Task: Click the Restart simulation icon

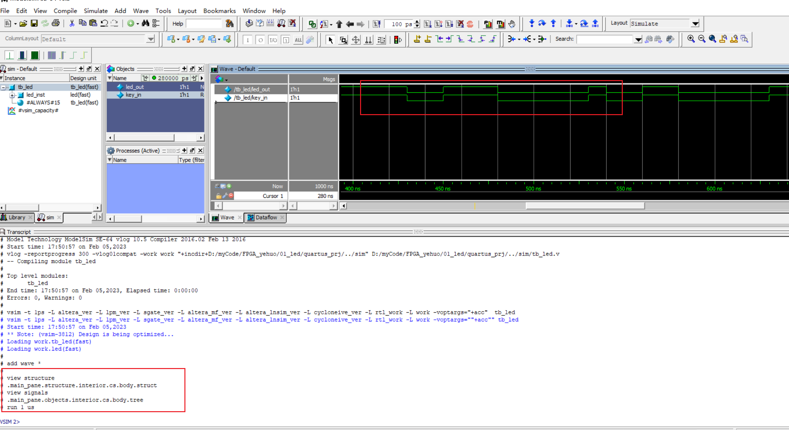Action: click(377, 24)
